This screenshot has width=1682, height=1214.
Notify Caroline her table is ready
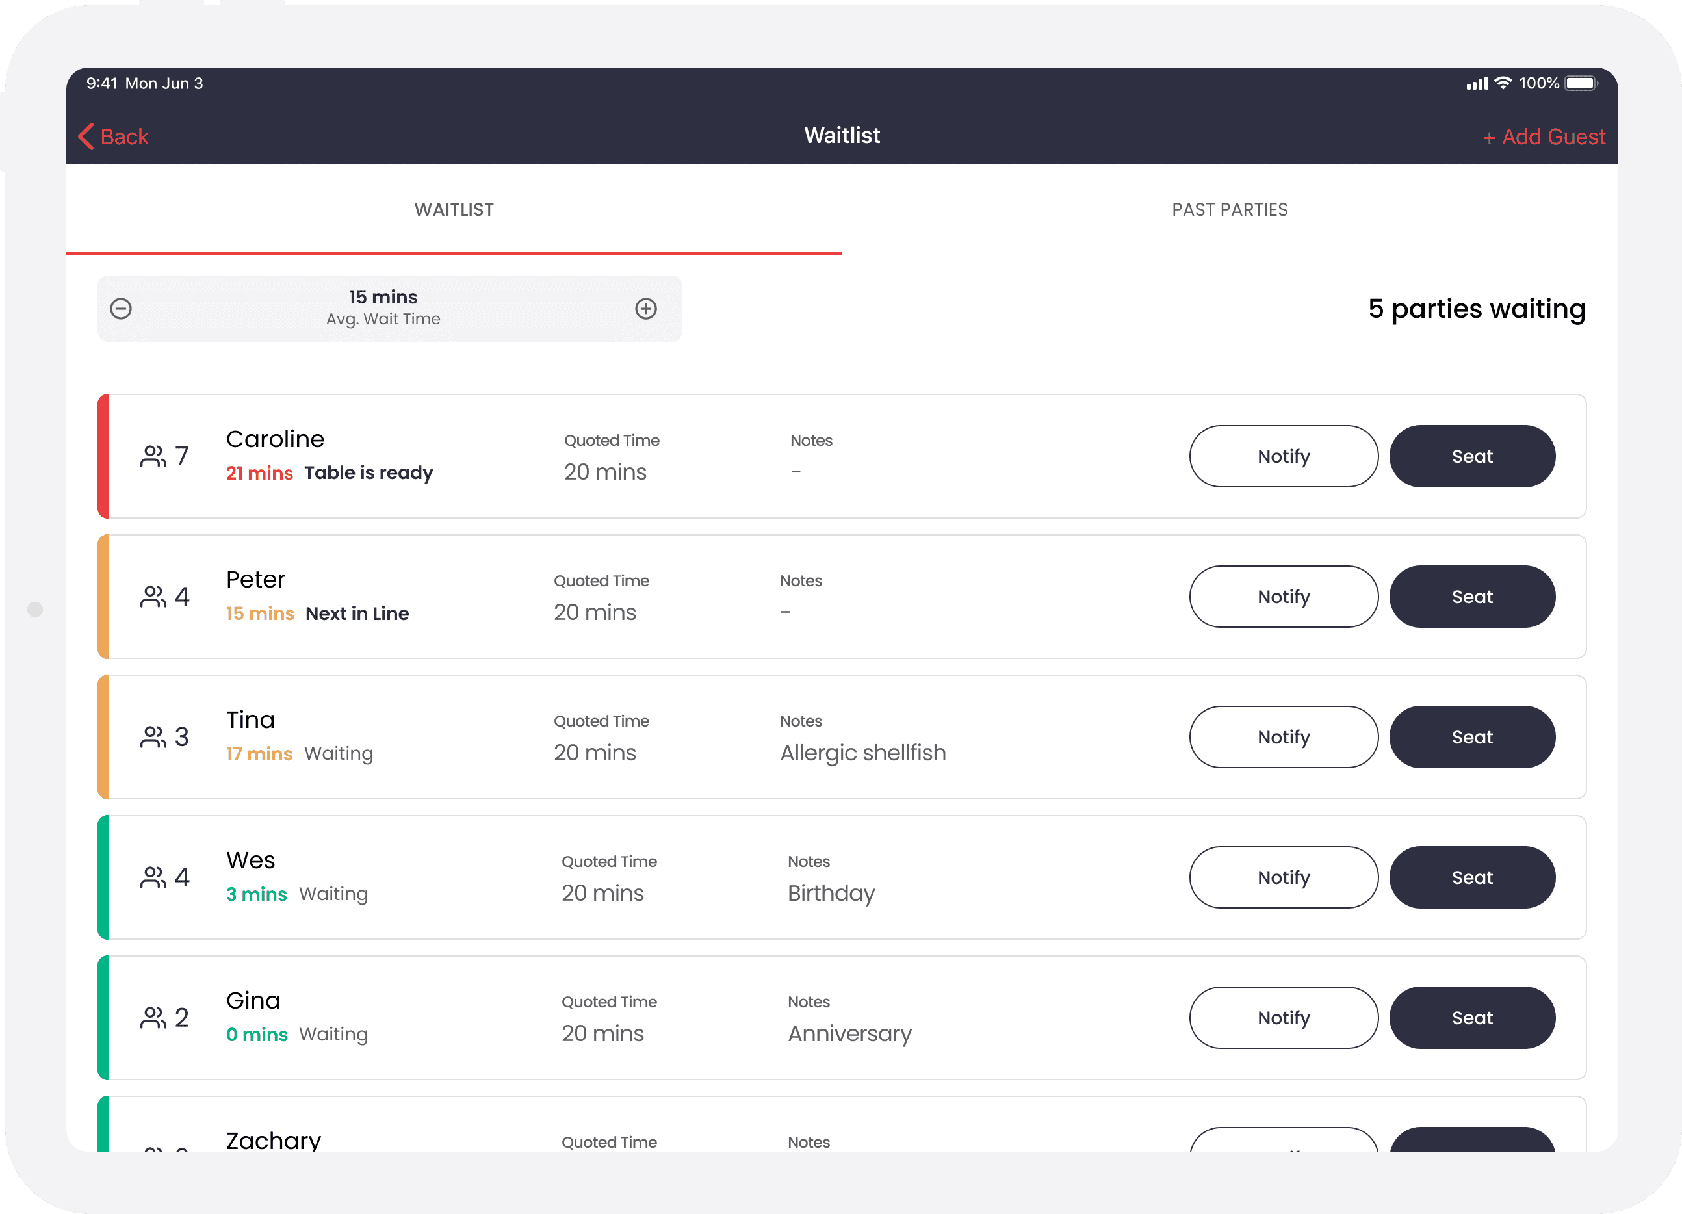(1283, 456)
